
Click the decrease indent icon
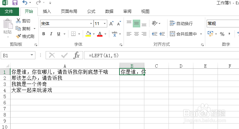tap(155, 34)
